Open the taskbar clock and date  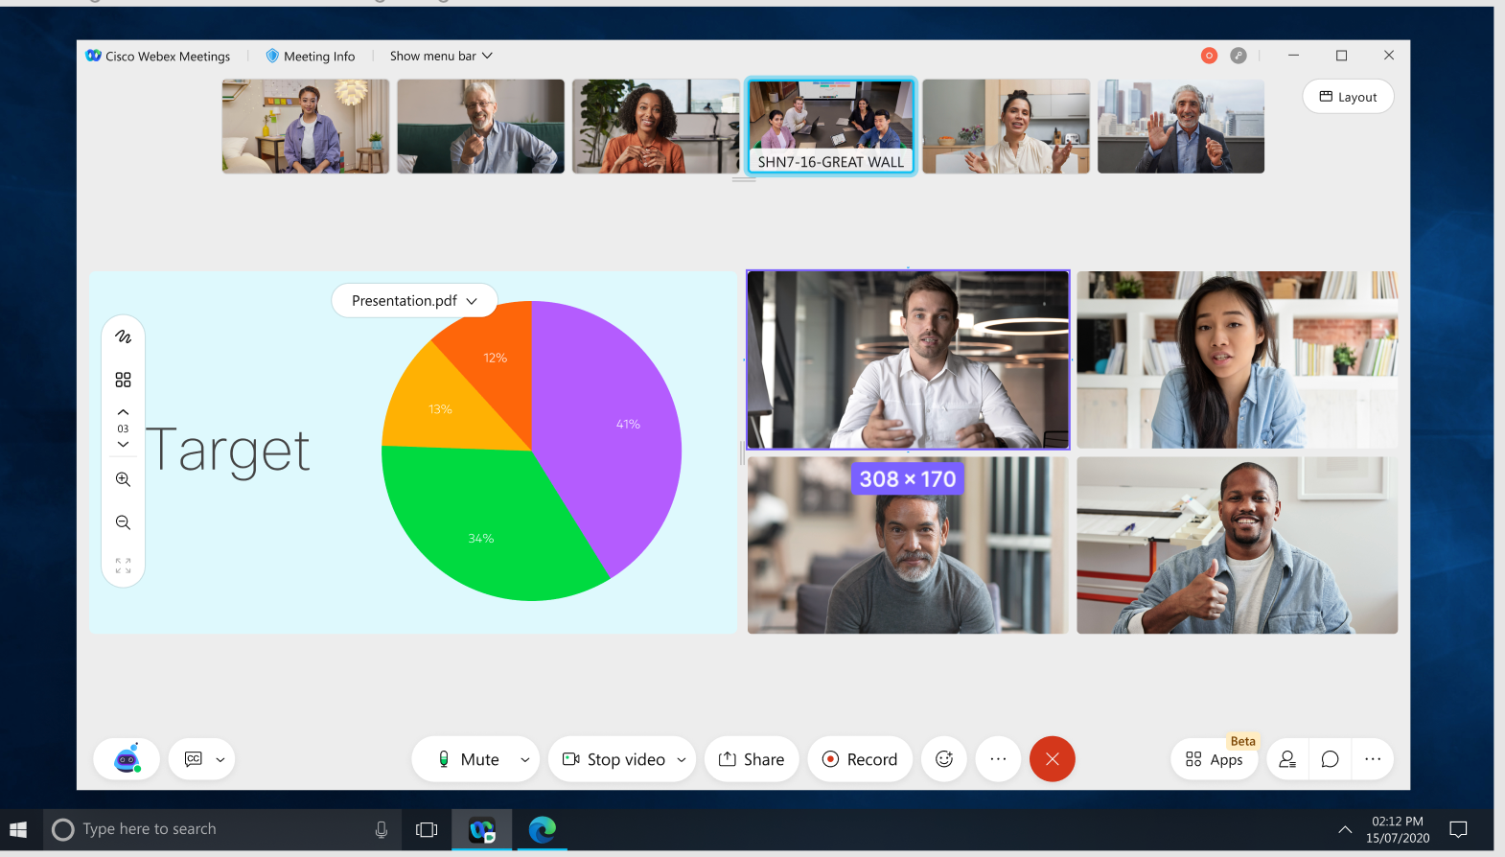point(1398,829)
